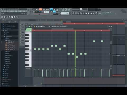127x95 pixels.
Task: Select the Mute tool in piano roll toolbar
Action: click(x=42, y=27)
